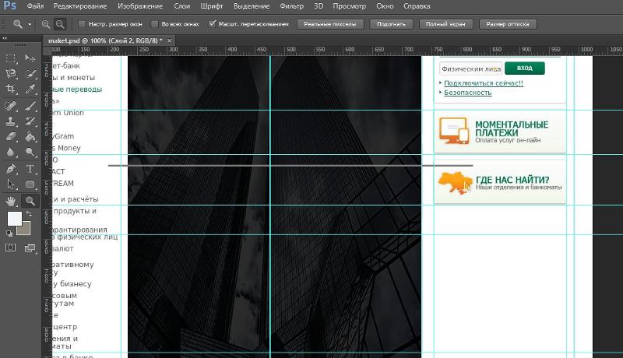The width and height of the screenshot is (623, 358).
Task: Toggle 'Настр. размер окон' checkbox
Action: [x=82, y=24]
